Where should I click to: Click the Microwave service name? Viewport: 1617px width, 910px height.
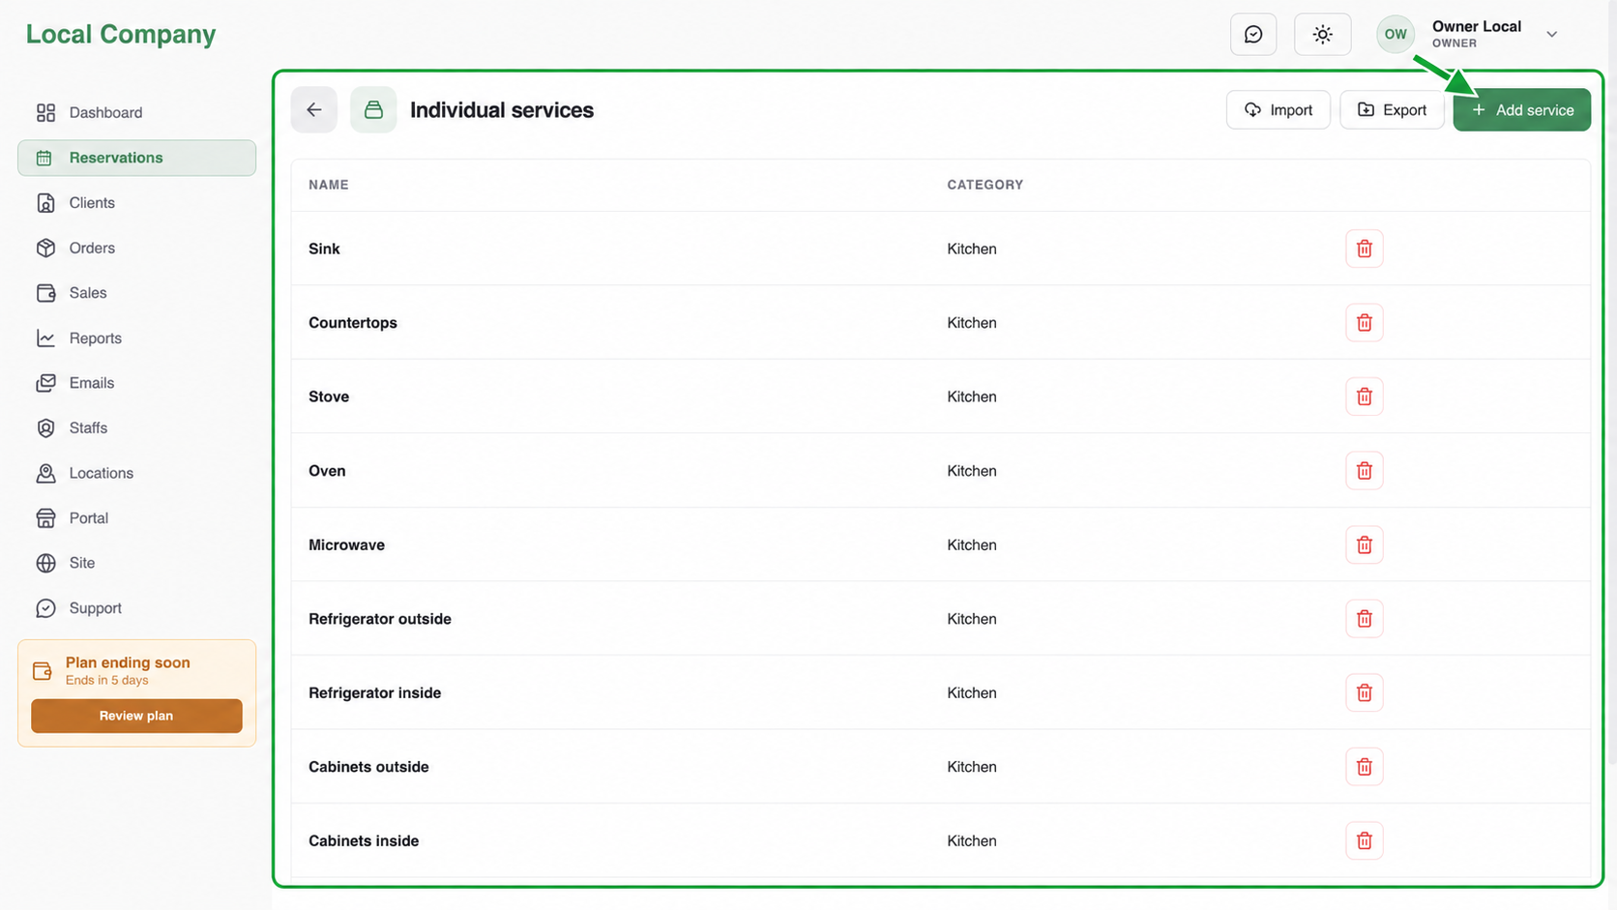point(346,544)
